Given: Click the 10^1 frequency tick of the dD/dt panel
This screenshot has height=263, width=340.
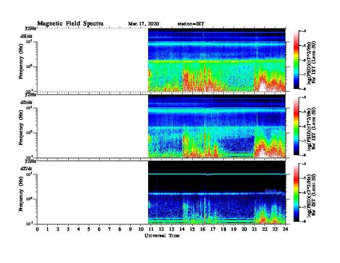Looking at the screenshot, I should point(30,107).
